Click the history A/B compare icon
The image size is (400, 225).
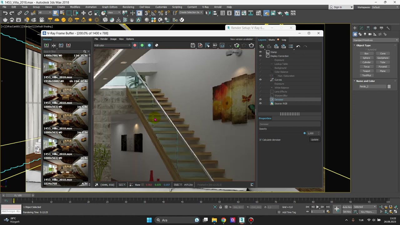(54, 45)
